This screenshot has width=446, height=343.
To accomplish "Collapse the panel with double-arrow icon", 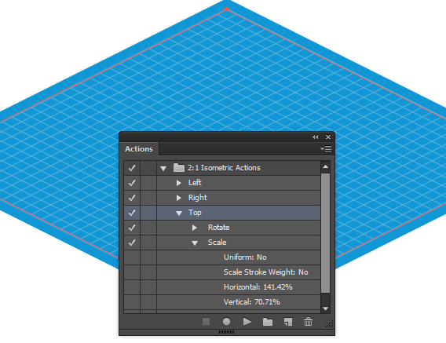I will tap(315, 137).
